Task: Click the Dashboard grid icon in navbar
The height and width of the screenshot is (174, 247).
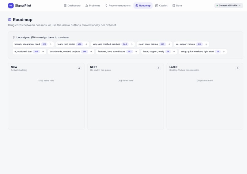Action: [x=65, y=6]
